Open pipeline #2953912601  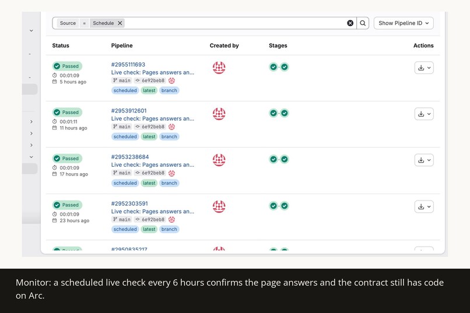coord(129,111)
